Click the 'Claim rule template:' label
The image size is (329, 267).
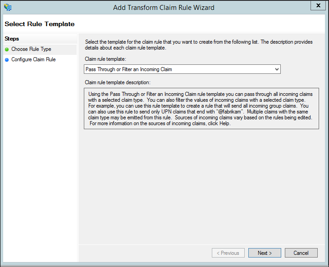pyautogui.click(x=105, y=59)
